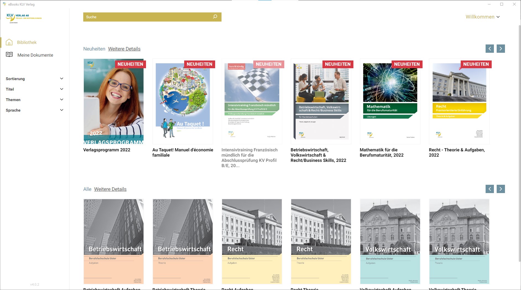This screenshot has width=521, height=290.
Task: Open Recht Aufgaben cover in Alle
Action: pyautogui.click(x=252, y=241)
